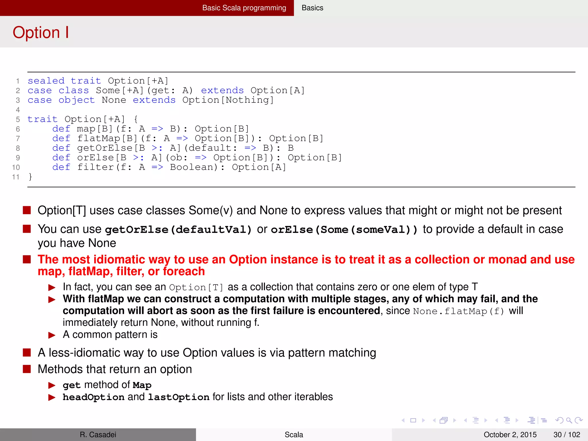Go to next section arrow
Viewport: 588px width, 441px height.
pos(517,420)
